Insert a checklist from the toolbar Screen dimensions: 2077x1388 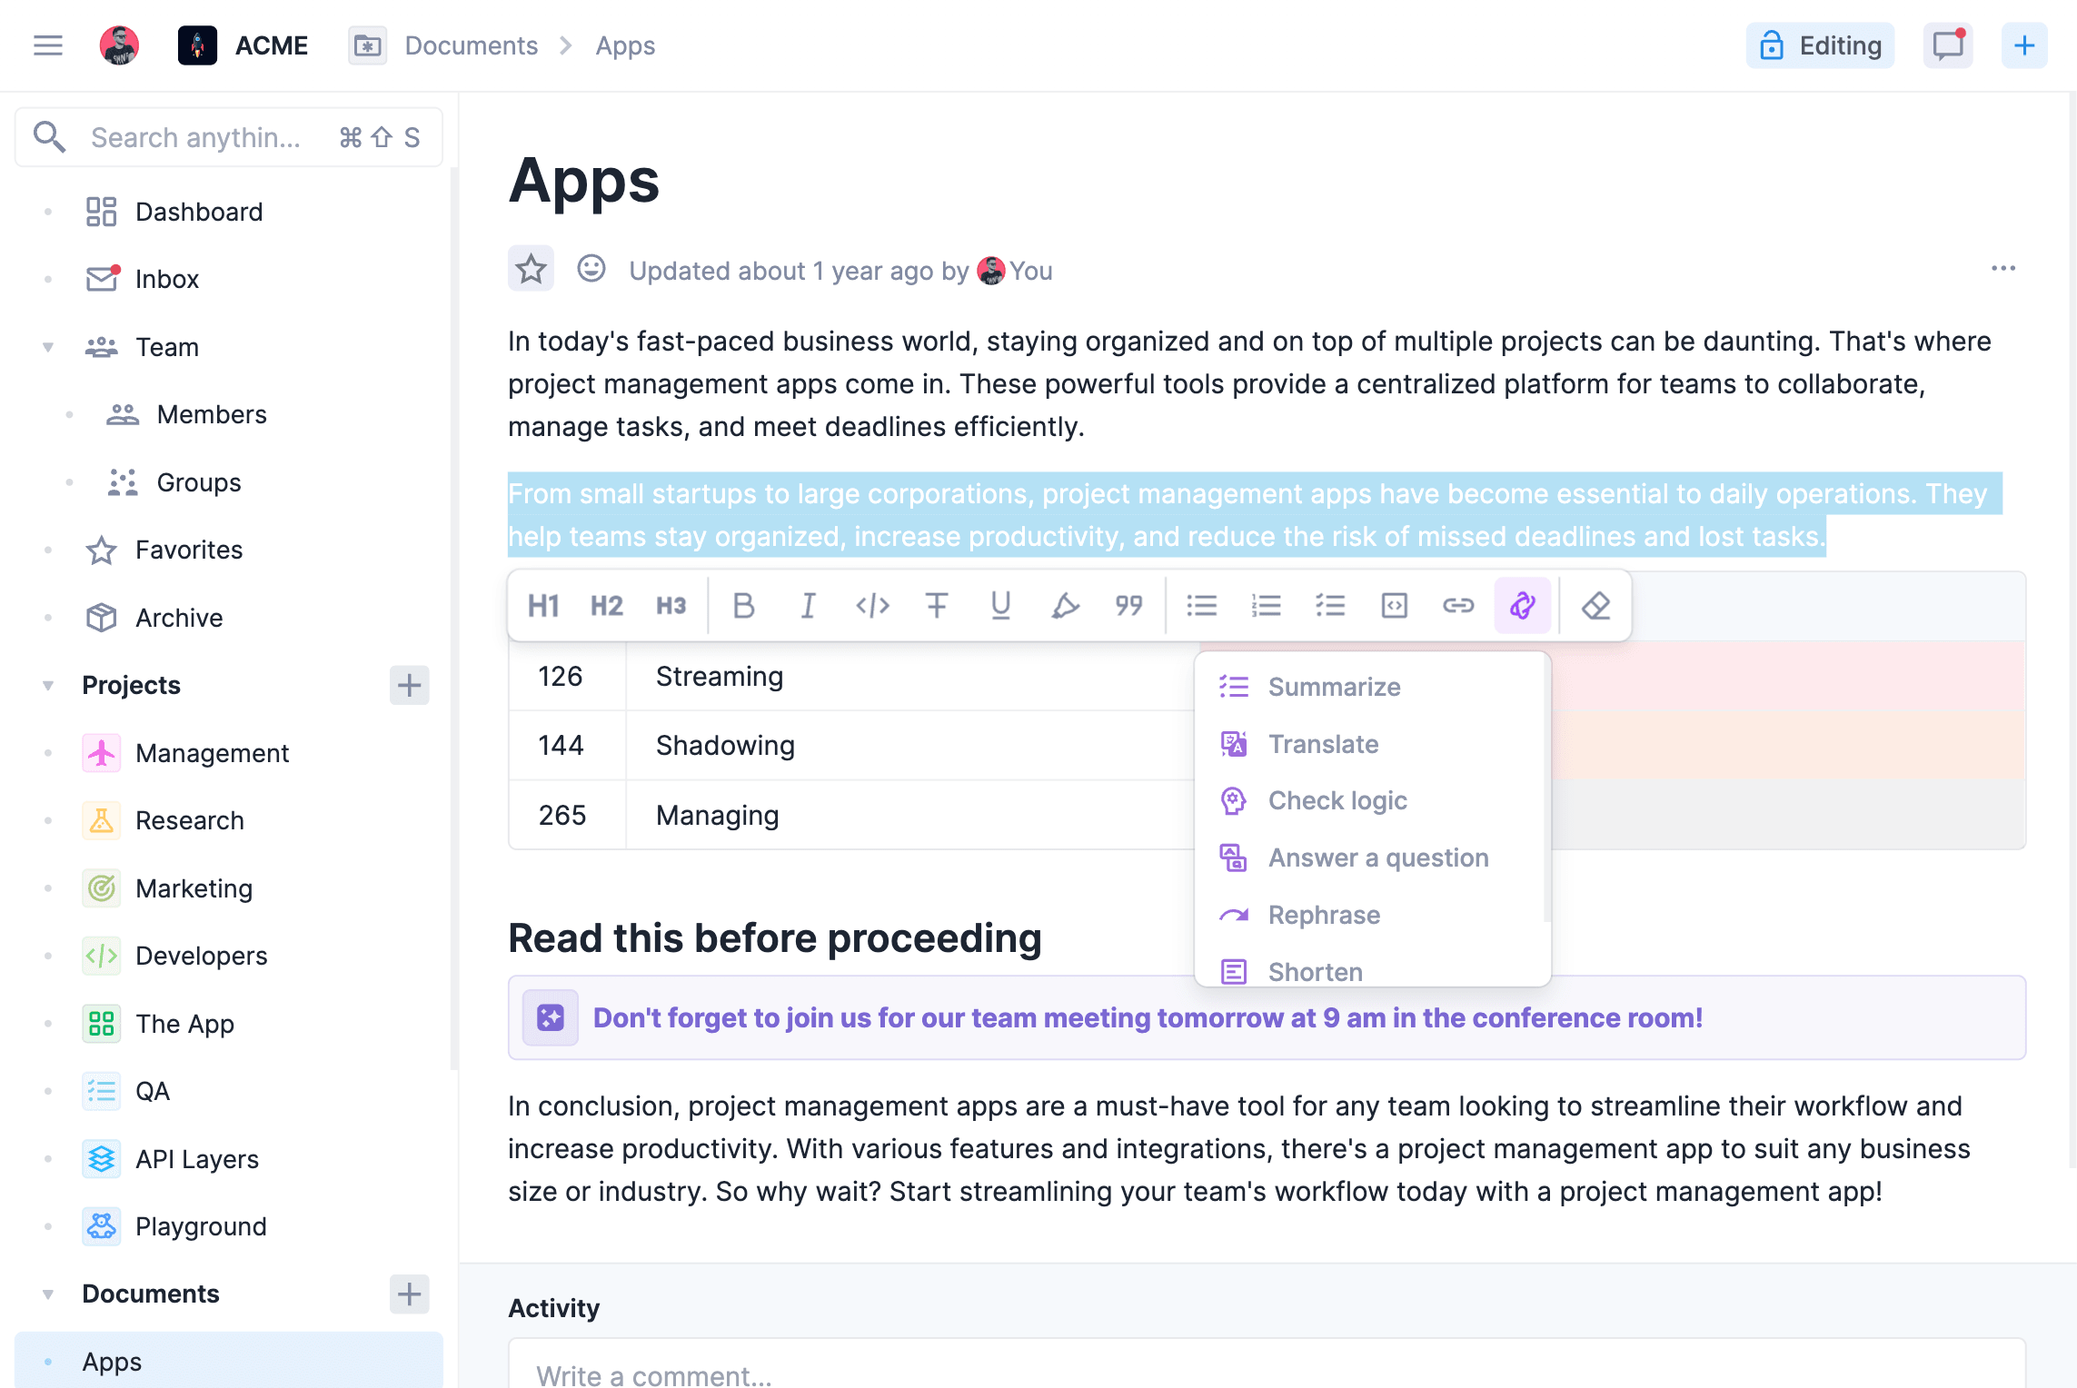tap(1330, 605)
